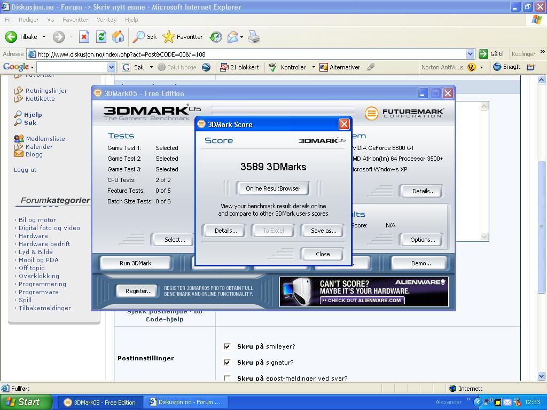Open the Favoritter menu

[75, 20]
